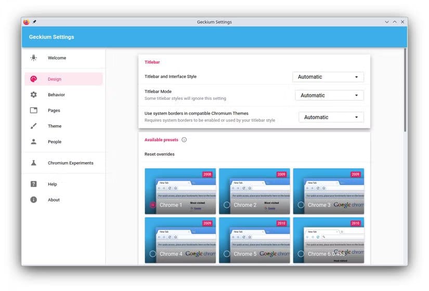Open the Chromium Experiments section

pos(64,163)
